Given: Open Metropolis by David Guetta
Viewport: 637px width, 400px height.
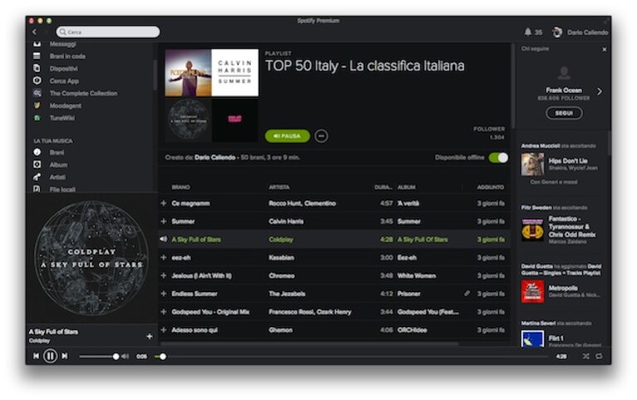Looking at the screenshot, I should point(562,288).
